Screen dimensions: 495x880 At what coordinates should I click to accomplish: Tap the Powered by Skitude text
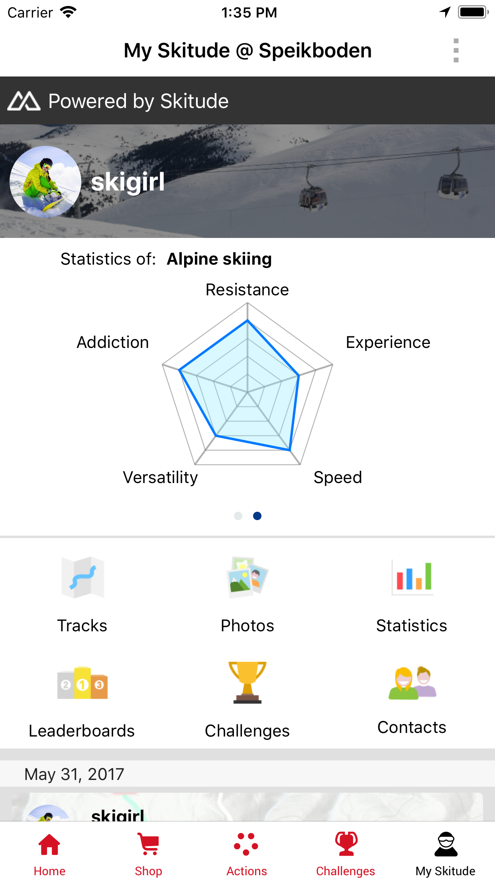138,101
